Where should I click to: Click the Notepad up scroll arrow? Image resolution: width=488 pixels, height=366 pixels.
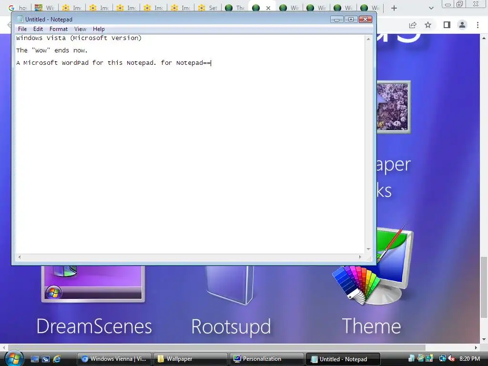368,39
